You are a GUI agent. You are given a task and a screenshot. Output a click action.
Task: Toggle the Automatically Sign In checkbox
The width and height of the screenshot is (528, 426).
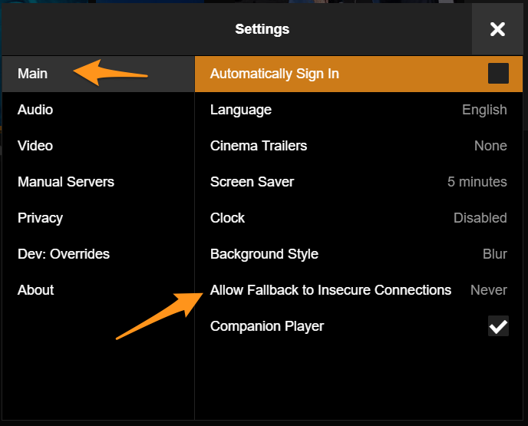[x=498, y=74]
